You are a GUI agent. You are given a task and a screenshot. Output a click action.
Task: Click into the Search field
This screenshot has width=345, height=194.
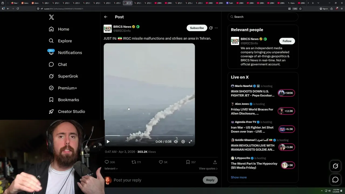point(263,17)
